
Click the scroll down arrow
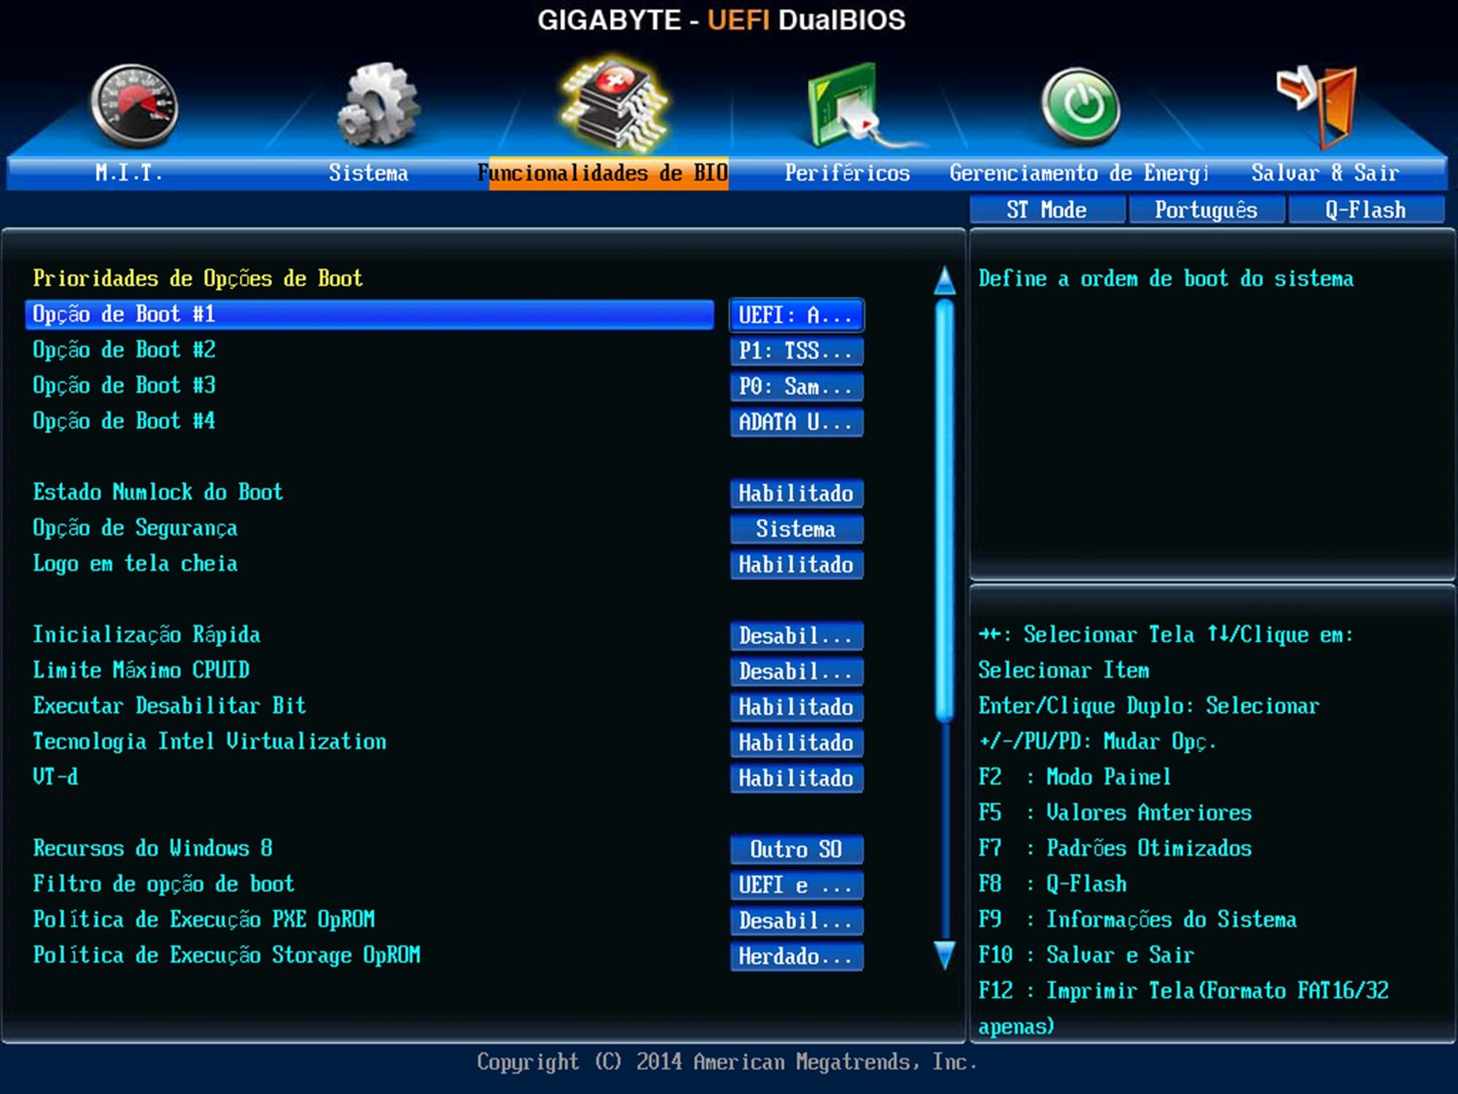pyautogui.click(x=945, y=955)
